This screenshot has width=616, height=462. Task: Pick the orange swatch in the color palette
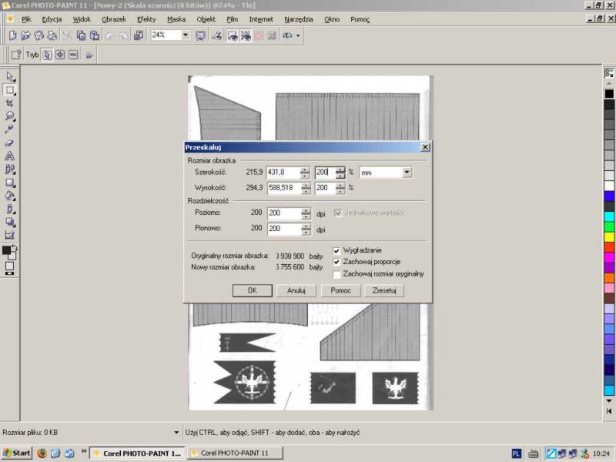[x=609, y=278]
